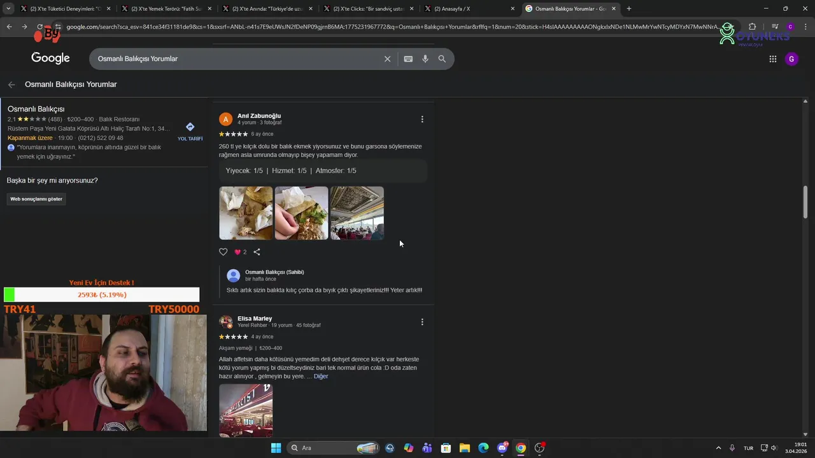Call the restaurant phone number (0212) 522 09 48
This screenshot has width=815, height=458.
[101, 138]
